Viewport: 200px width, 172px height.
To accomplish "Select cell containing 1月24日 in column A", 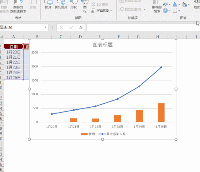I will (13, 72).
